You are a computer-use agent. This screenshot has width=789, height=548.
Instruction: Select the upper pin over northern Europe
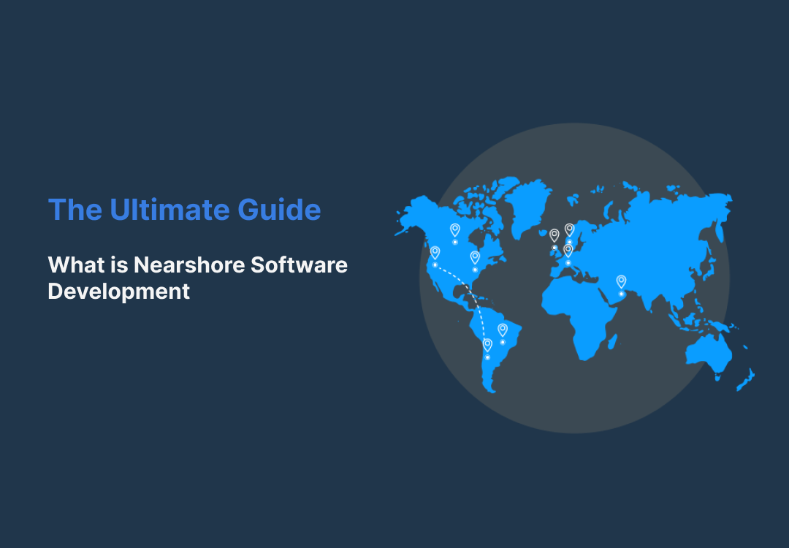(569, 229)
